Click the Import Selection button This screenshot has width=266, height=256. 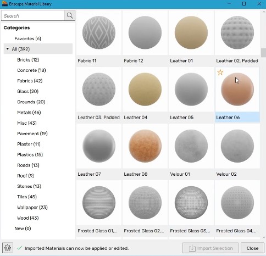[x=210, y=248]
